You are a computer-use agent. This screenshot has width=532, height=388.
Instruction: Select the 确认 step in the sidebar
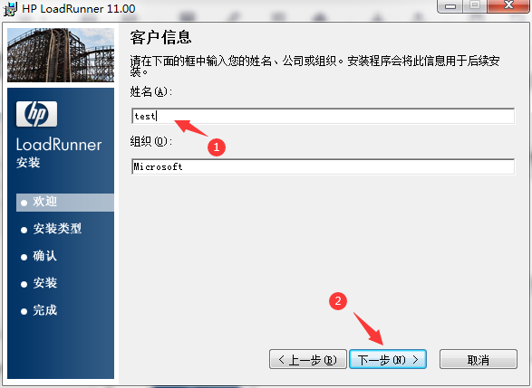point(44,256)
